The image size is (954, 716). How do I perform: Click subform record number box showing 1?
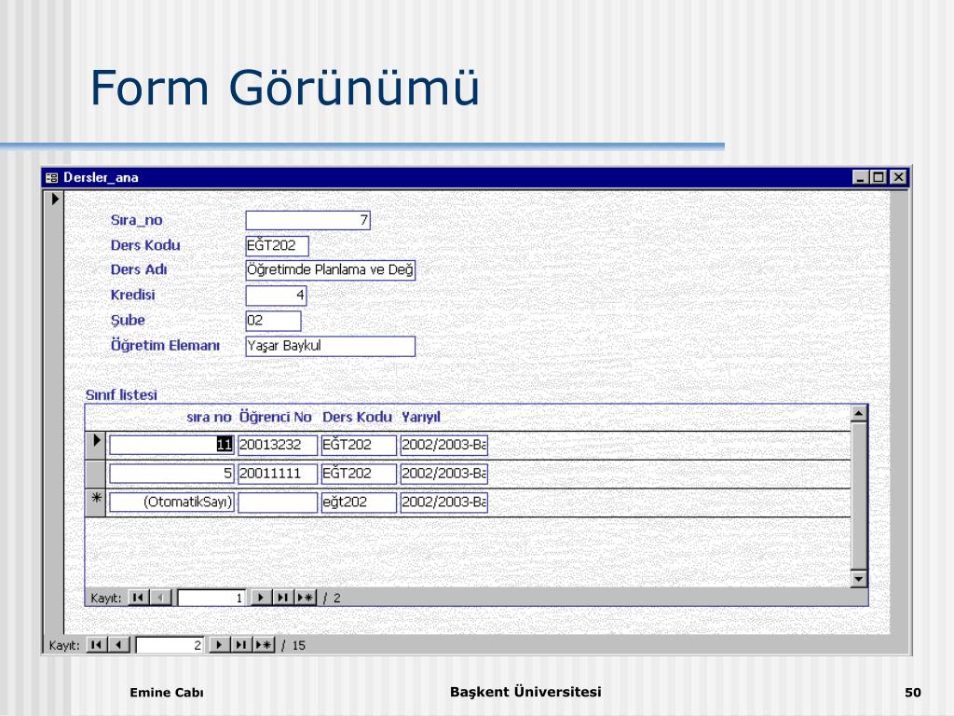(x=211, y=598)
